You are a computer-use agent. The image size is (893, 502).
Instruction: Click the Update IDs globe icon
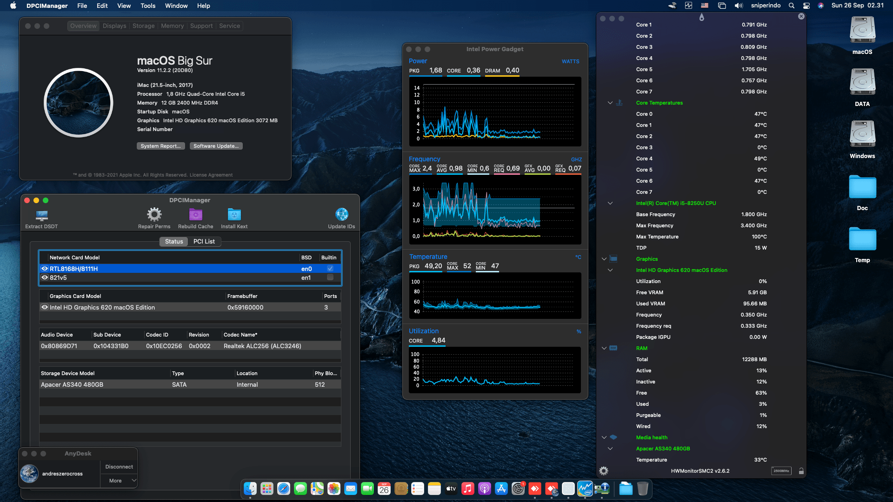341,214
